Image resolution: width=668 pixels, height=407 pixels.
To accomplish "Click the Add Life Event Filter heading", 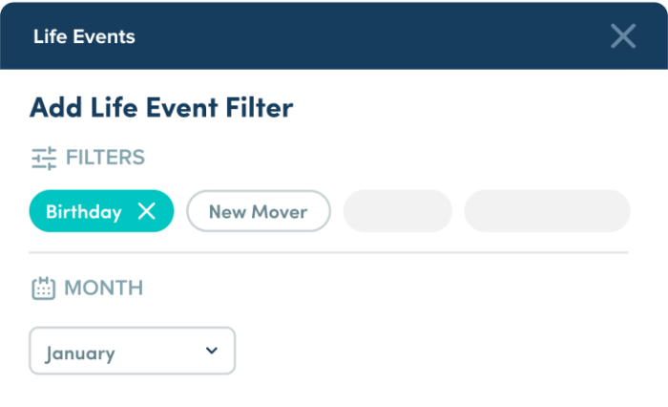I will (161, 107).
